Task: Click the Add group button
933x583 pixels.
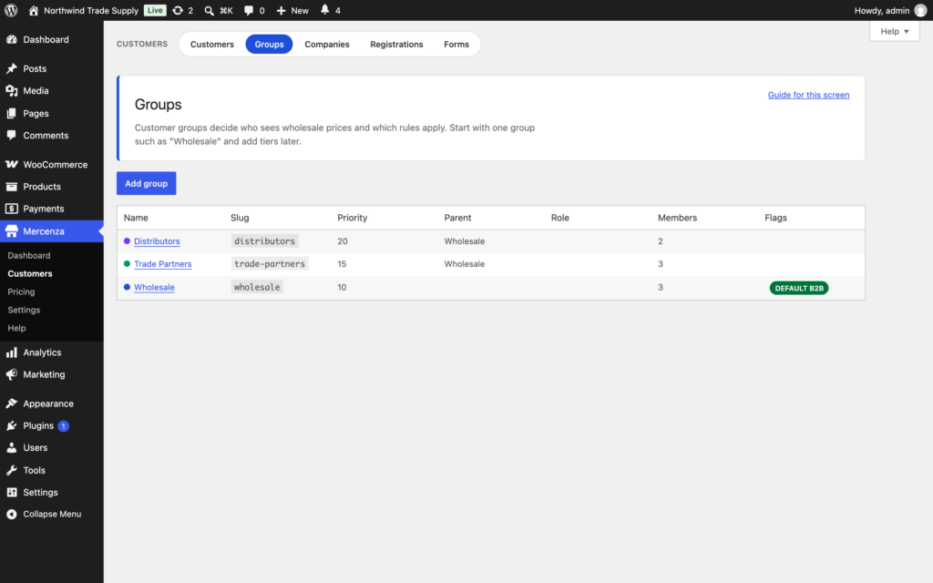Action: [147, 183]
